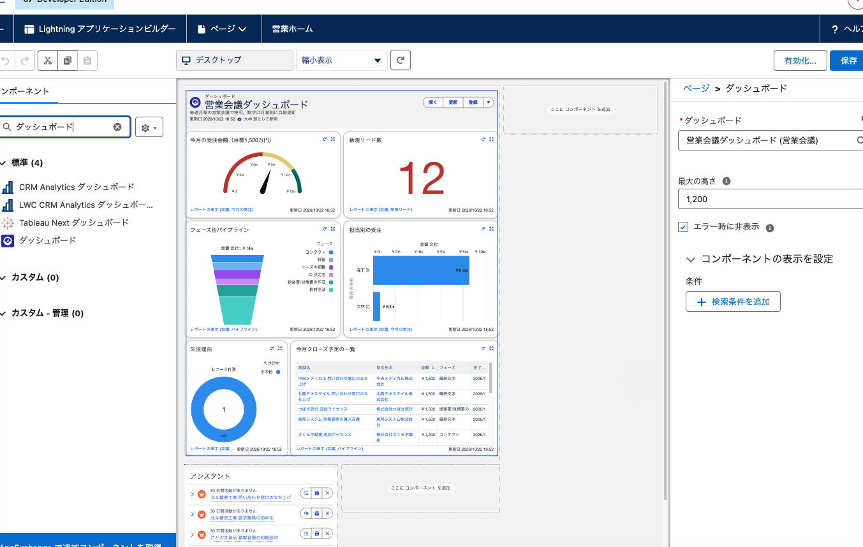Click the 開く button on the dashboard header
This screenshot has width=863, height=547.
tap(432, 102)
